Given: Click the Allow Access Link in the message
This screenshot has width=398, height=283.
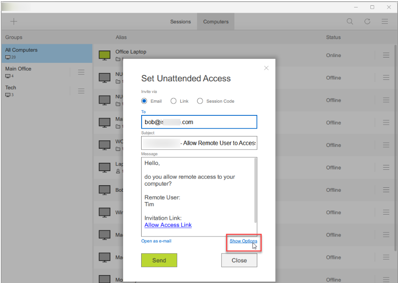Looking at the screenshot, I should tap(168, 225).
